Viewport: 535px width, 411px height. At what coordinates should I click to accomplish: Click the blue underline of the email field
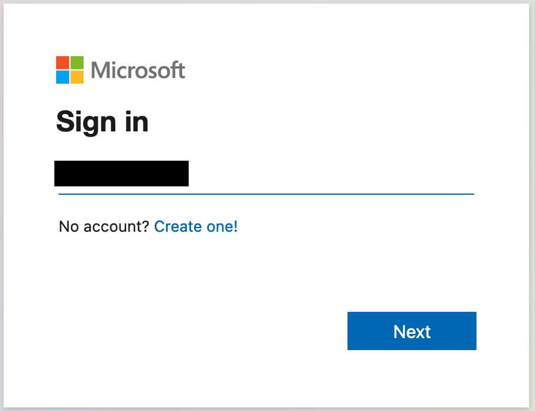point(266,194)
